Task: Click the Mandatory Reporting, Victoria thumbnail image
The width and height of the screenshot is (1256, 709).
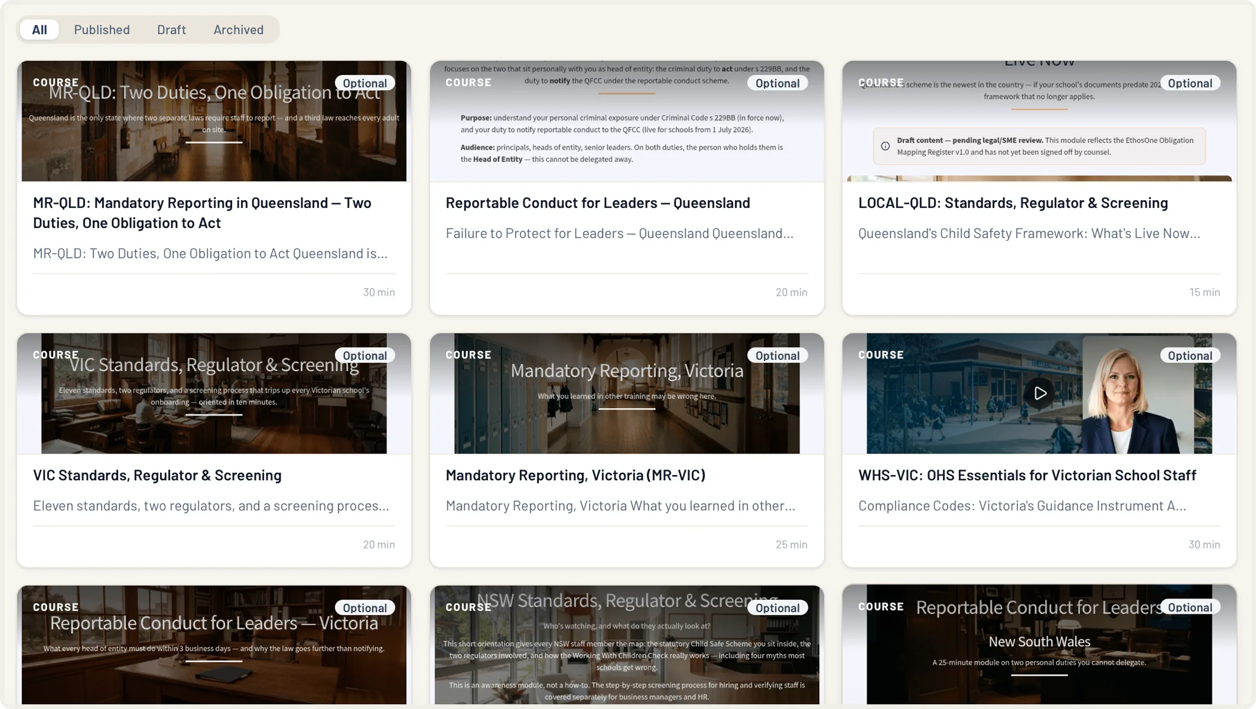Action: point(627,394)
